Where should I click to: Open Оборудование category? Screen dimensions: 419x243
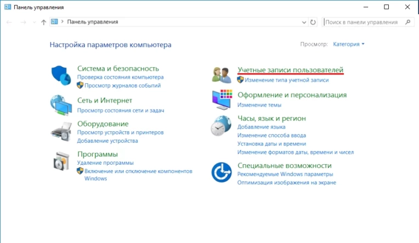click(x=103, y=124)
